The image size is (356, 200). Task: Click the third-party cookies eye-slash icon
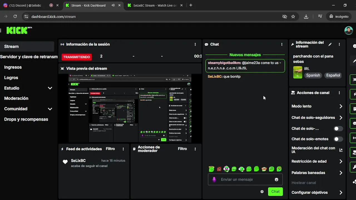click(x=285, y=17)
